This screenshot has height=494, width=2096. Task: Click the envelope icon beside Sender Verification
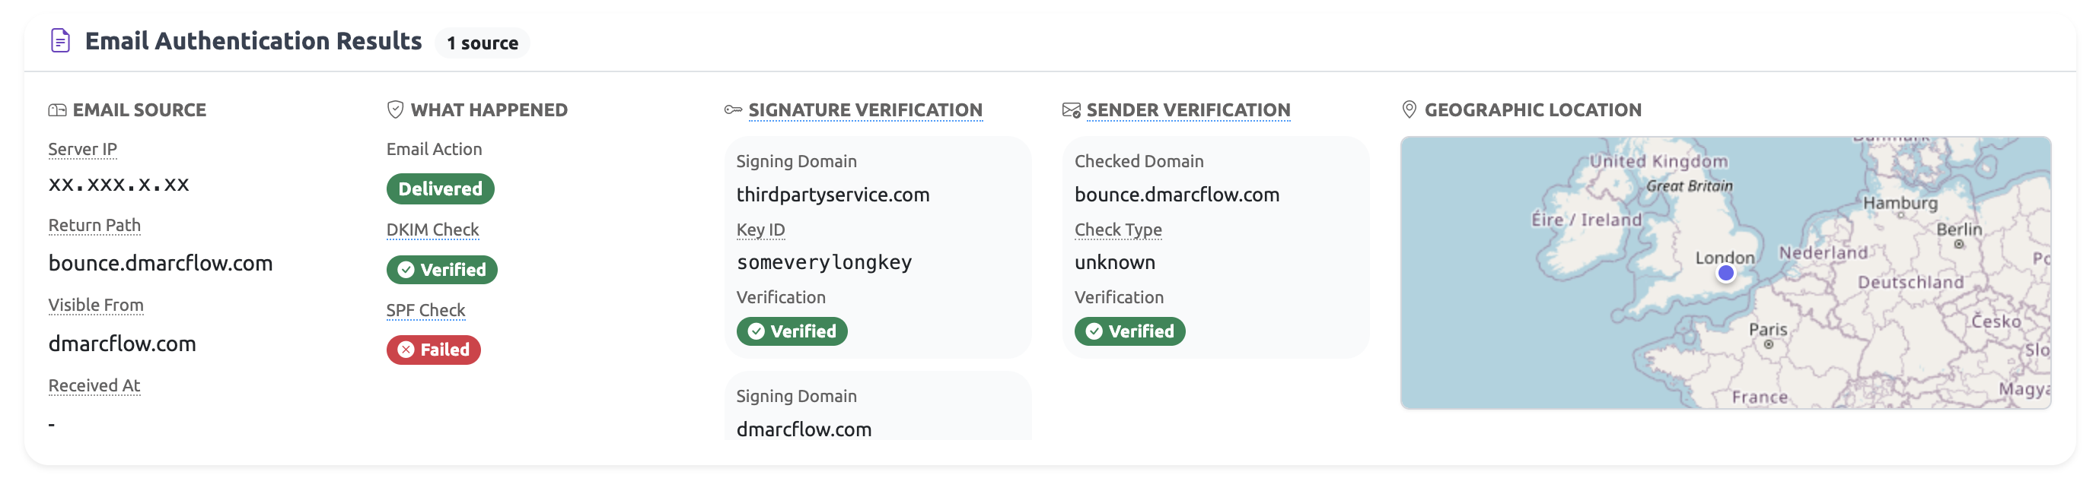pos(1071,110)
